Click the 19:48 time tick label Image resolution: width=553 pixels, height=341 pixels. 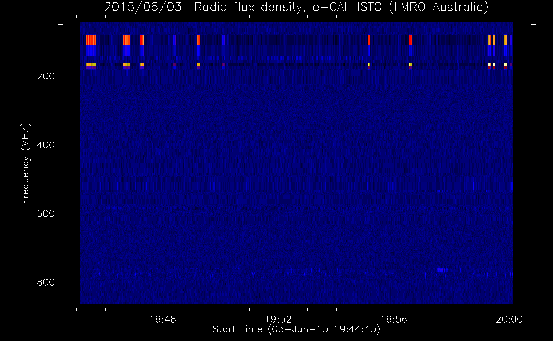163,320
